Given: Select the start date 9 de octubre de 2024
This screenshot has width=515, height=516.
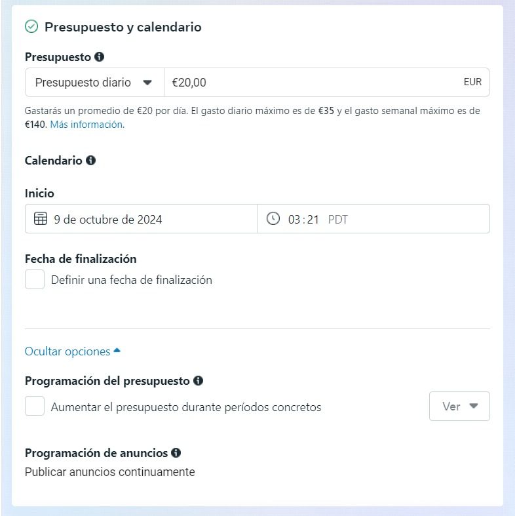Looking at the screenshot, I should coord(108,220).
